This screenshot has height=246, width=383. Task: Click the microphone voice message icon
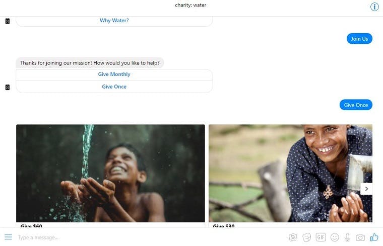(x=347, y=237)
